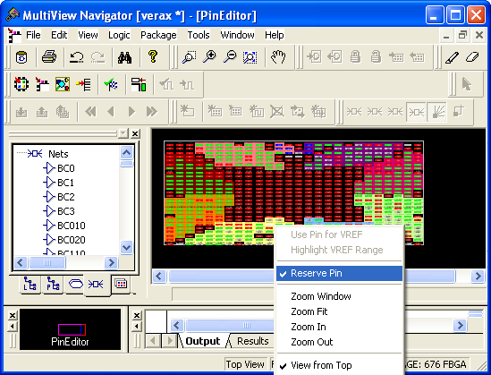Open the Package menu
The width and height of the screenshot is (491, 375).
click(x=158, y=35)
